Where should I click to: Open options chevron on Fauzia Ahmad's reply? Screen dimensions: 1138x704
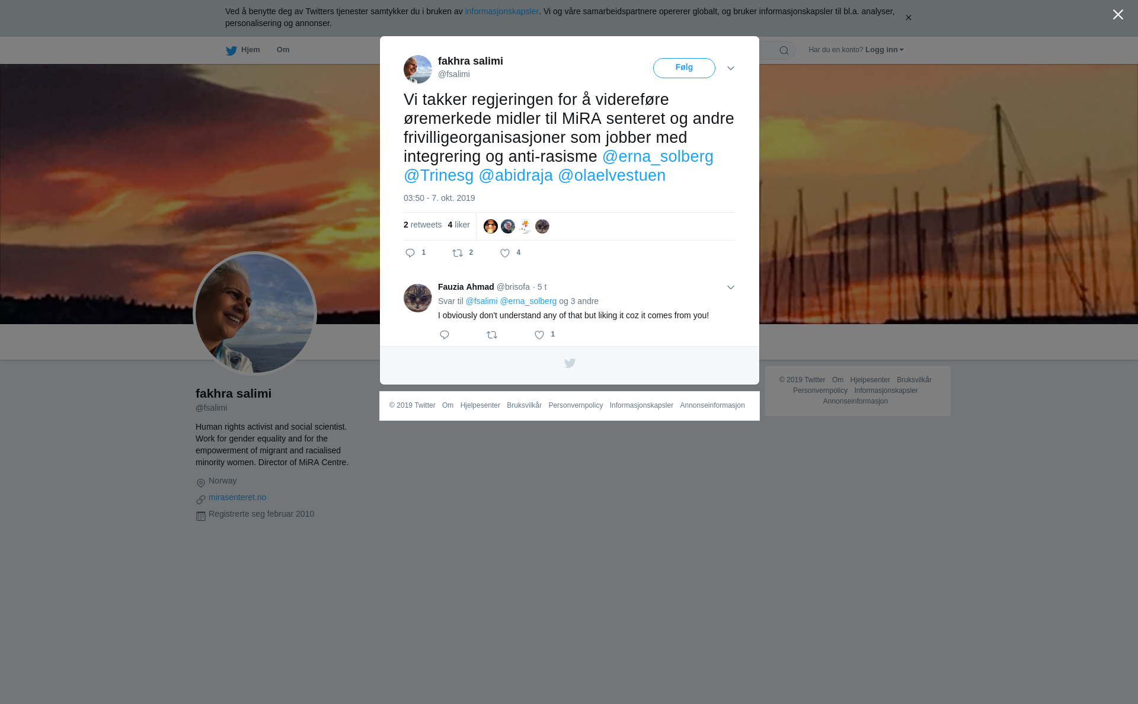click(x=731, y=287)
